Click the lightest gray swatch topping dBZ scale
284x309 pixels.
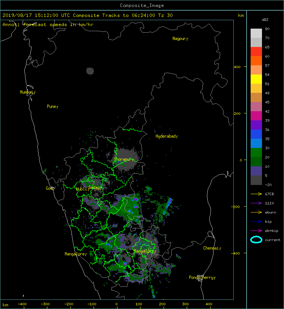click(x=256, y=33)
